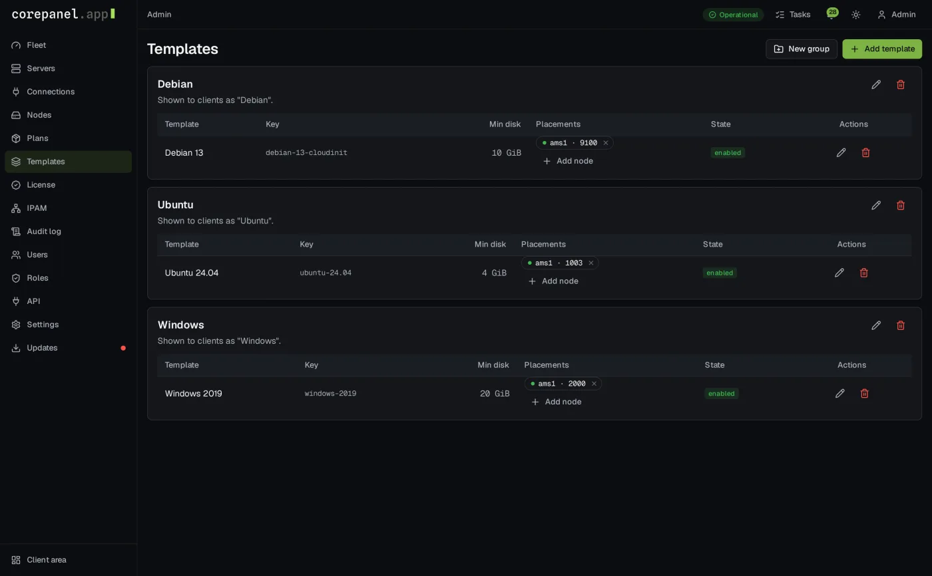Open notifications bell with 28 badge

tap(831, 14)
